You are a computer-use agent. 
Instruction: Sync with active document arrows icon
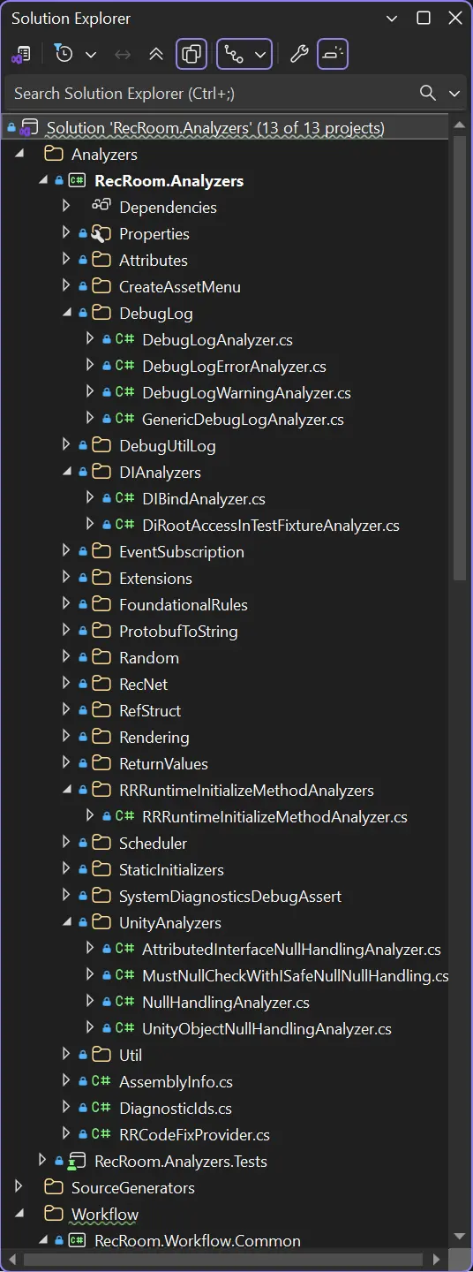tap(123, 55)
